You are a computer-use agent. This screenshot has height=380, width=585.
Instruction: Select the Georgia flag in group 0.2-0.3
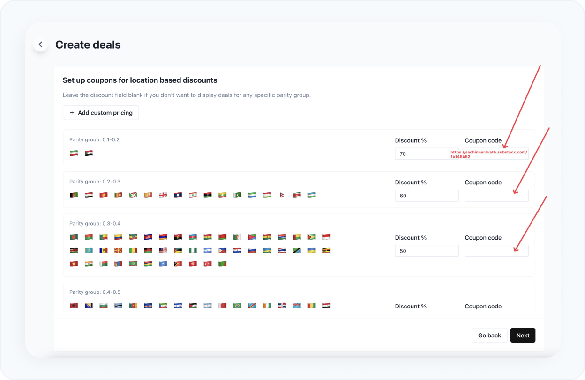[163, 195]
